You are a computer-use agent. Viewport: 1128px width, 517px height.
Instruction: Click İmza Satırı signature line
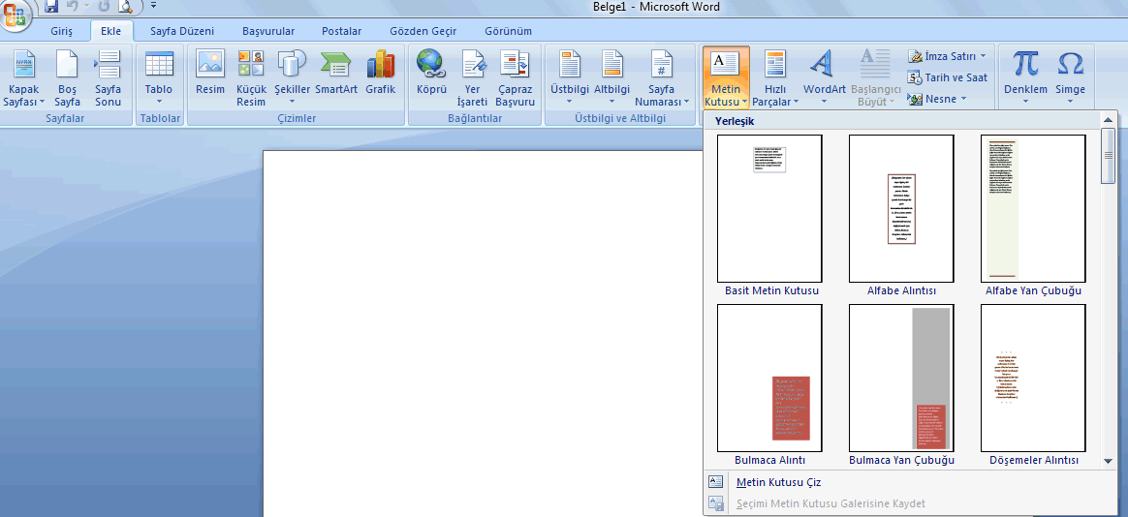(948, 55)
